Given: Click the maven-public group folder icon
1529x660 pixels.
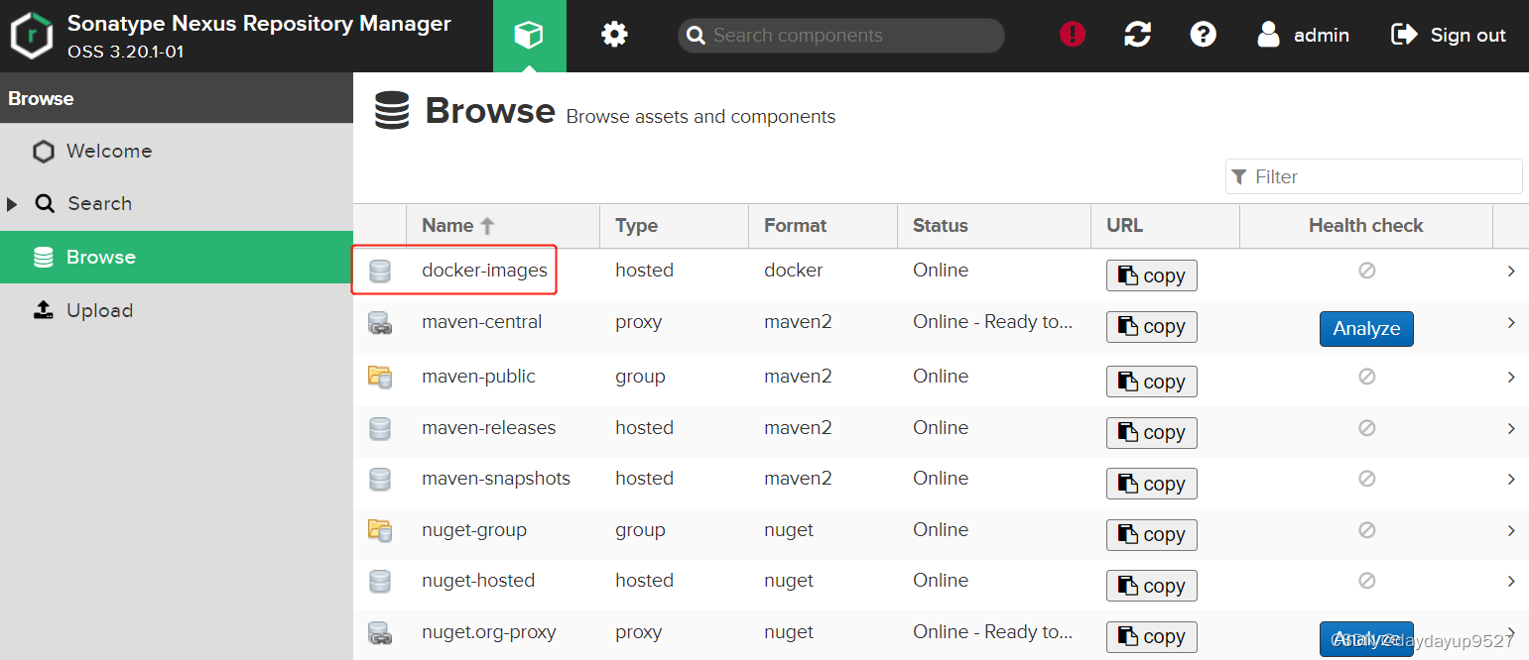Looking at the screenshot, I should pyautogui.click(x=379, y=377).
